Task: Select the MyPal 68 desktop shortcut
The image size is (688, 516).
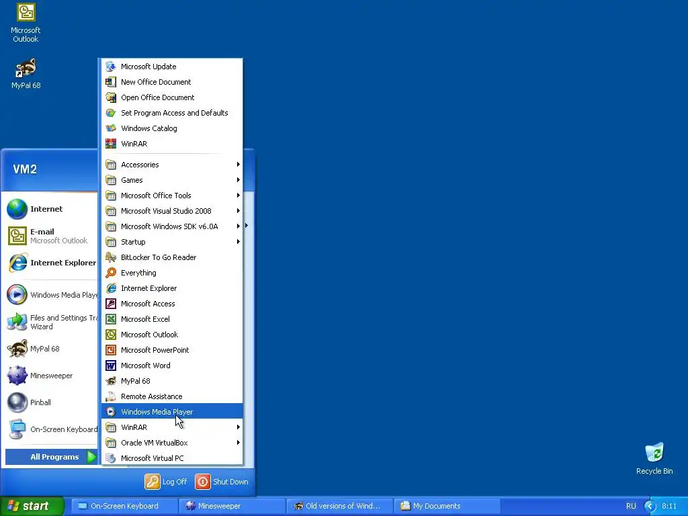Action: coord(26,74)
